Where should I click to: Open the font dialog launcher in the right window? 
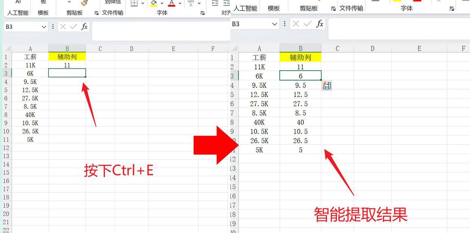pos(452,9)
